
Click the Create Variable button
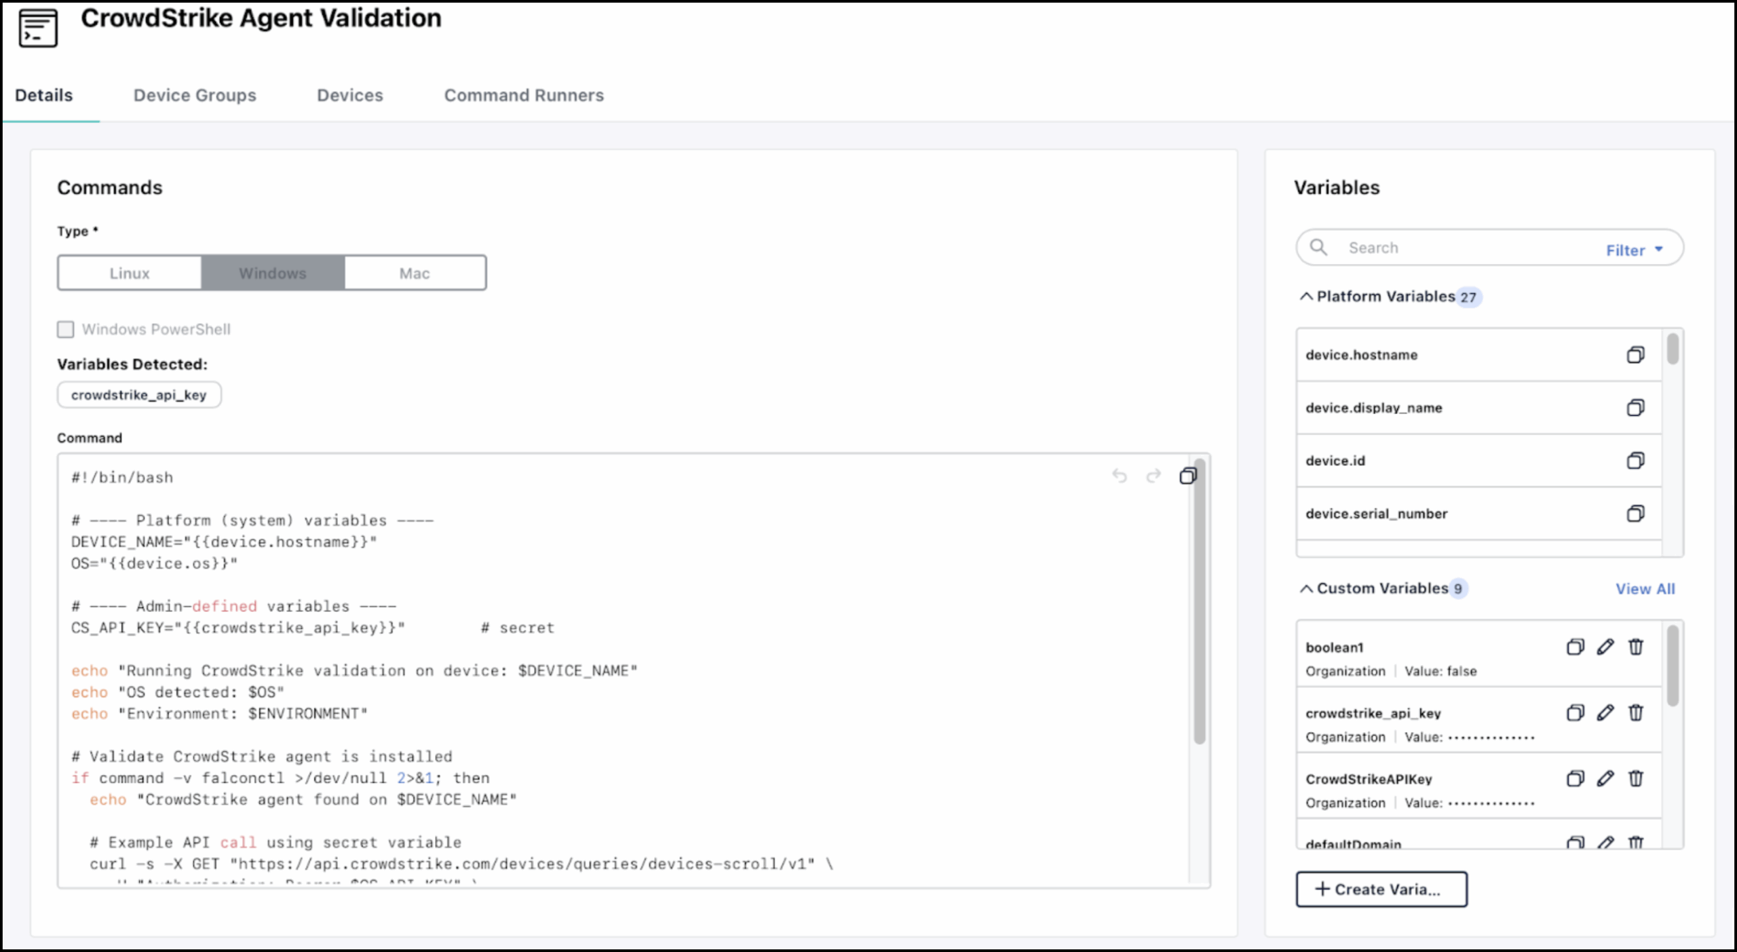tap(1381, 889)
